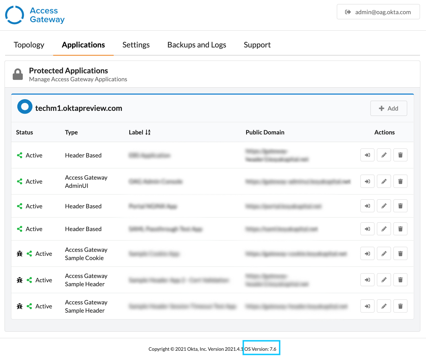This screenshot has width=426, height=357.
Task: Click the techm1.oktapreview.com heading
Action: (x=79, y=108)
